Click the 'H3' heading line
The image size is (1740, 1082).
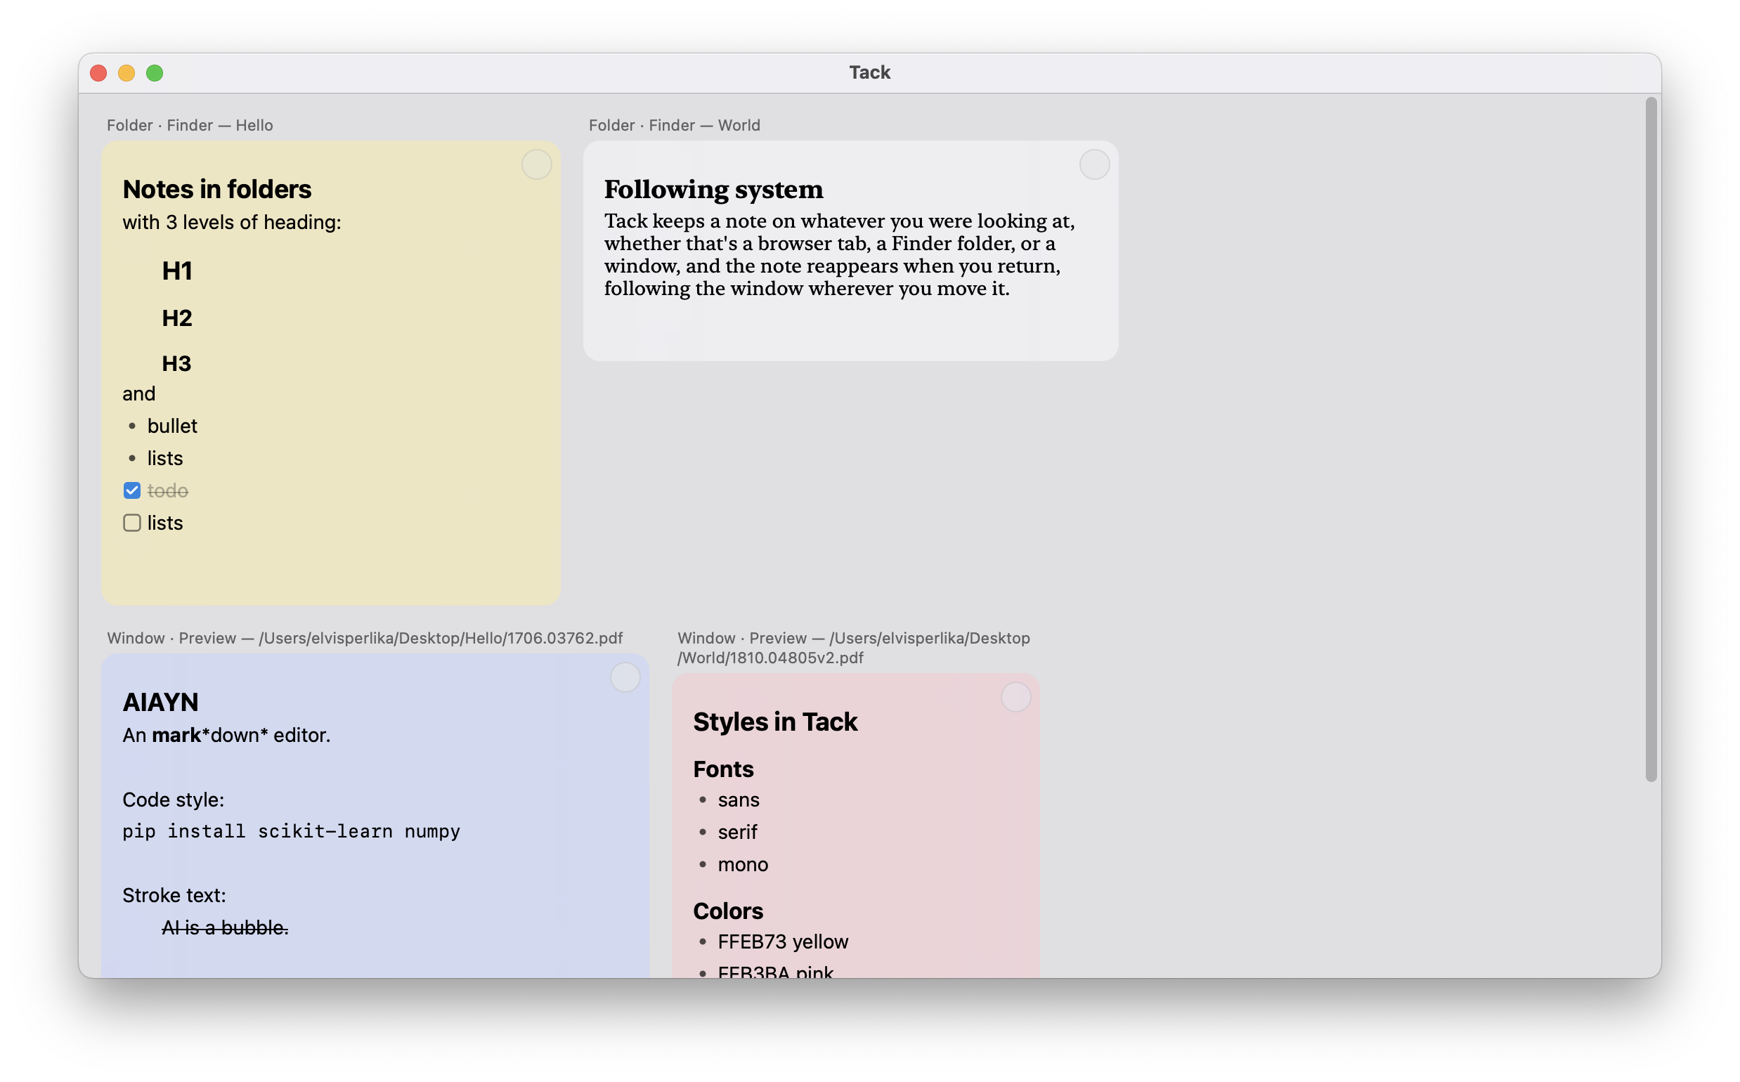(x=176, y=363)
